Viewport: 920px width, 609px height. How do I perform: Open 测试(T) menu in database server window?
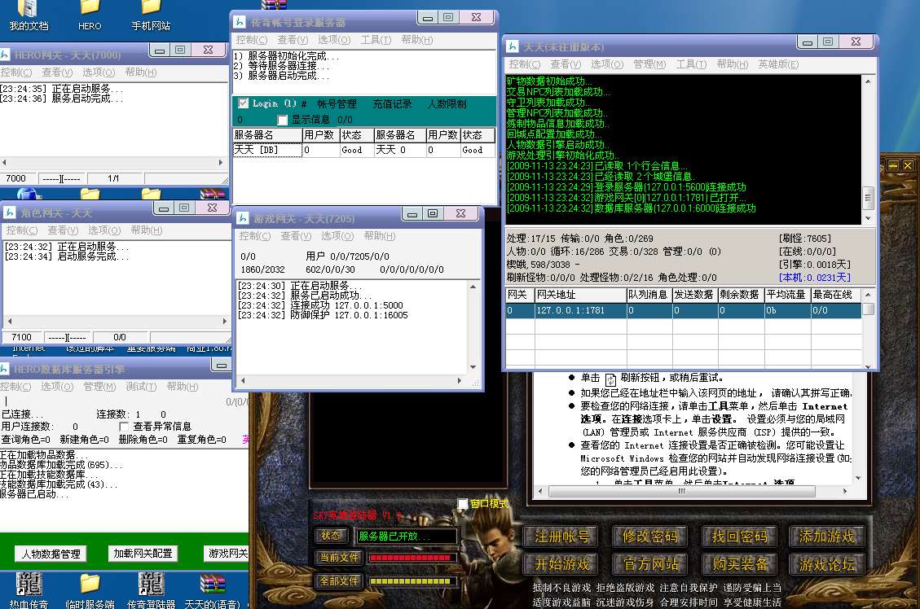pos(141,387)
